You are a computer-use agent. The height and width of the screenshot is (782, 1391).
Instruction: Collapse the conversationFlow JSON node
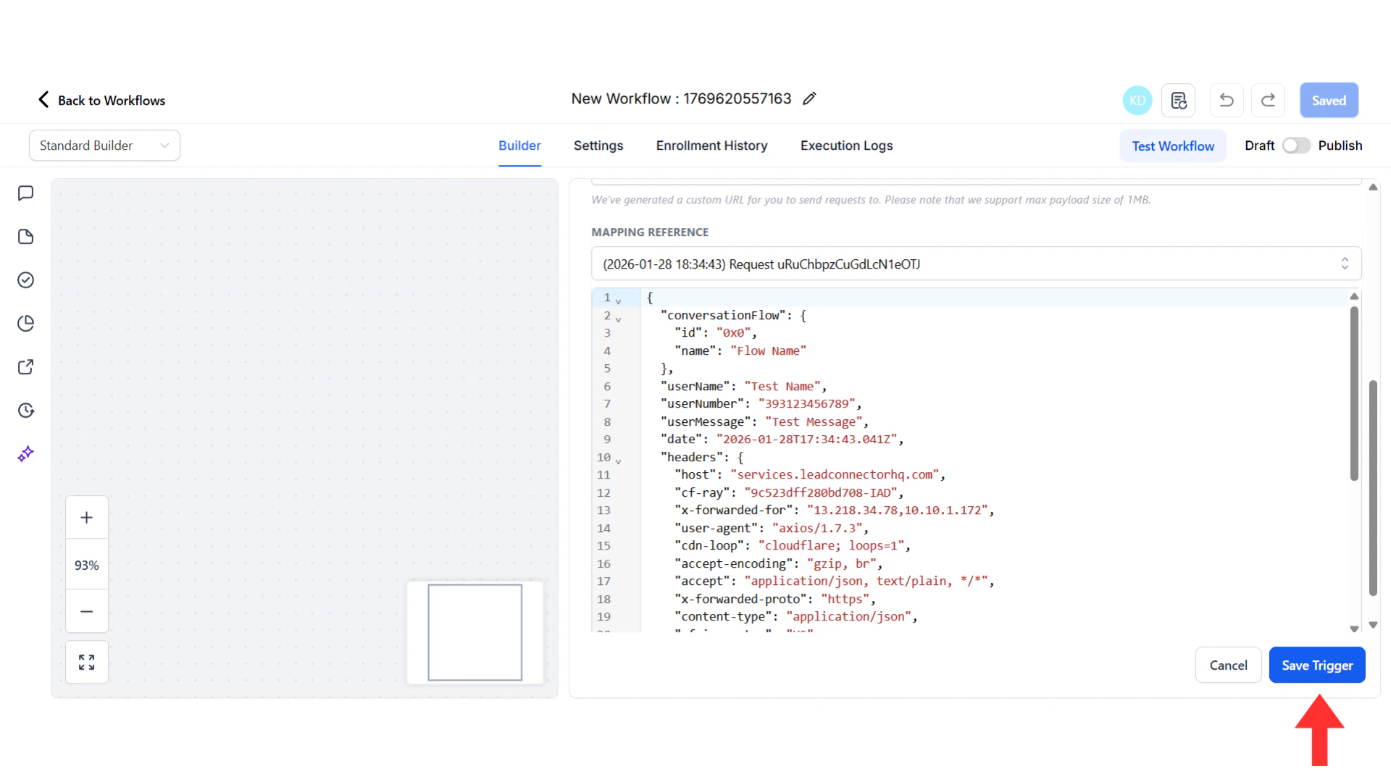(618, 319)
